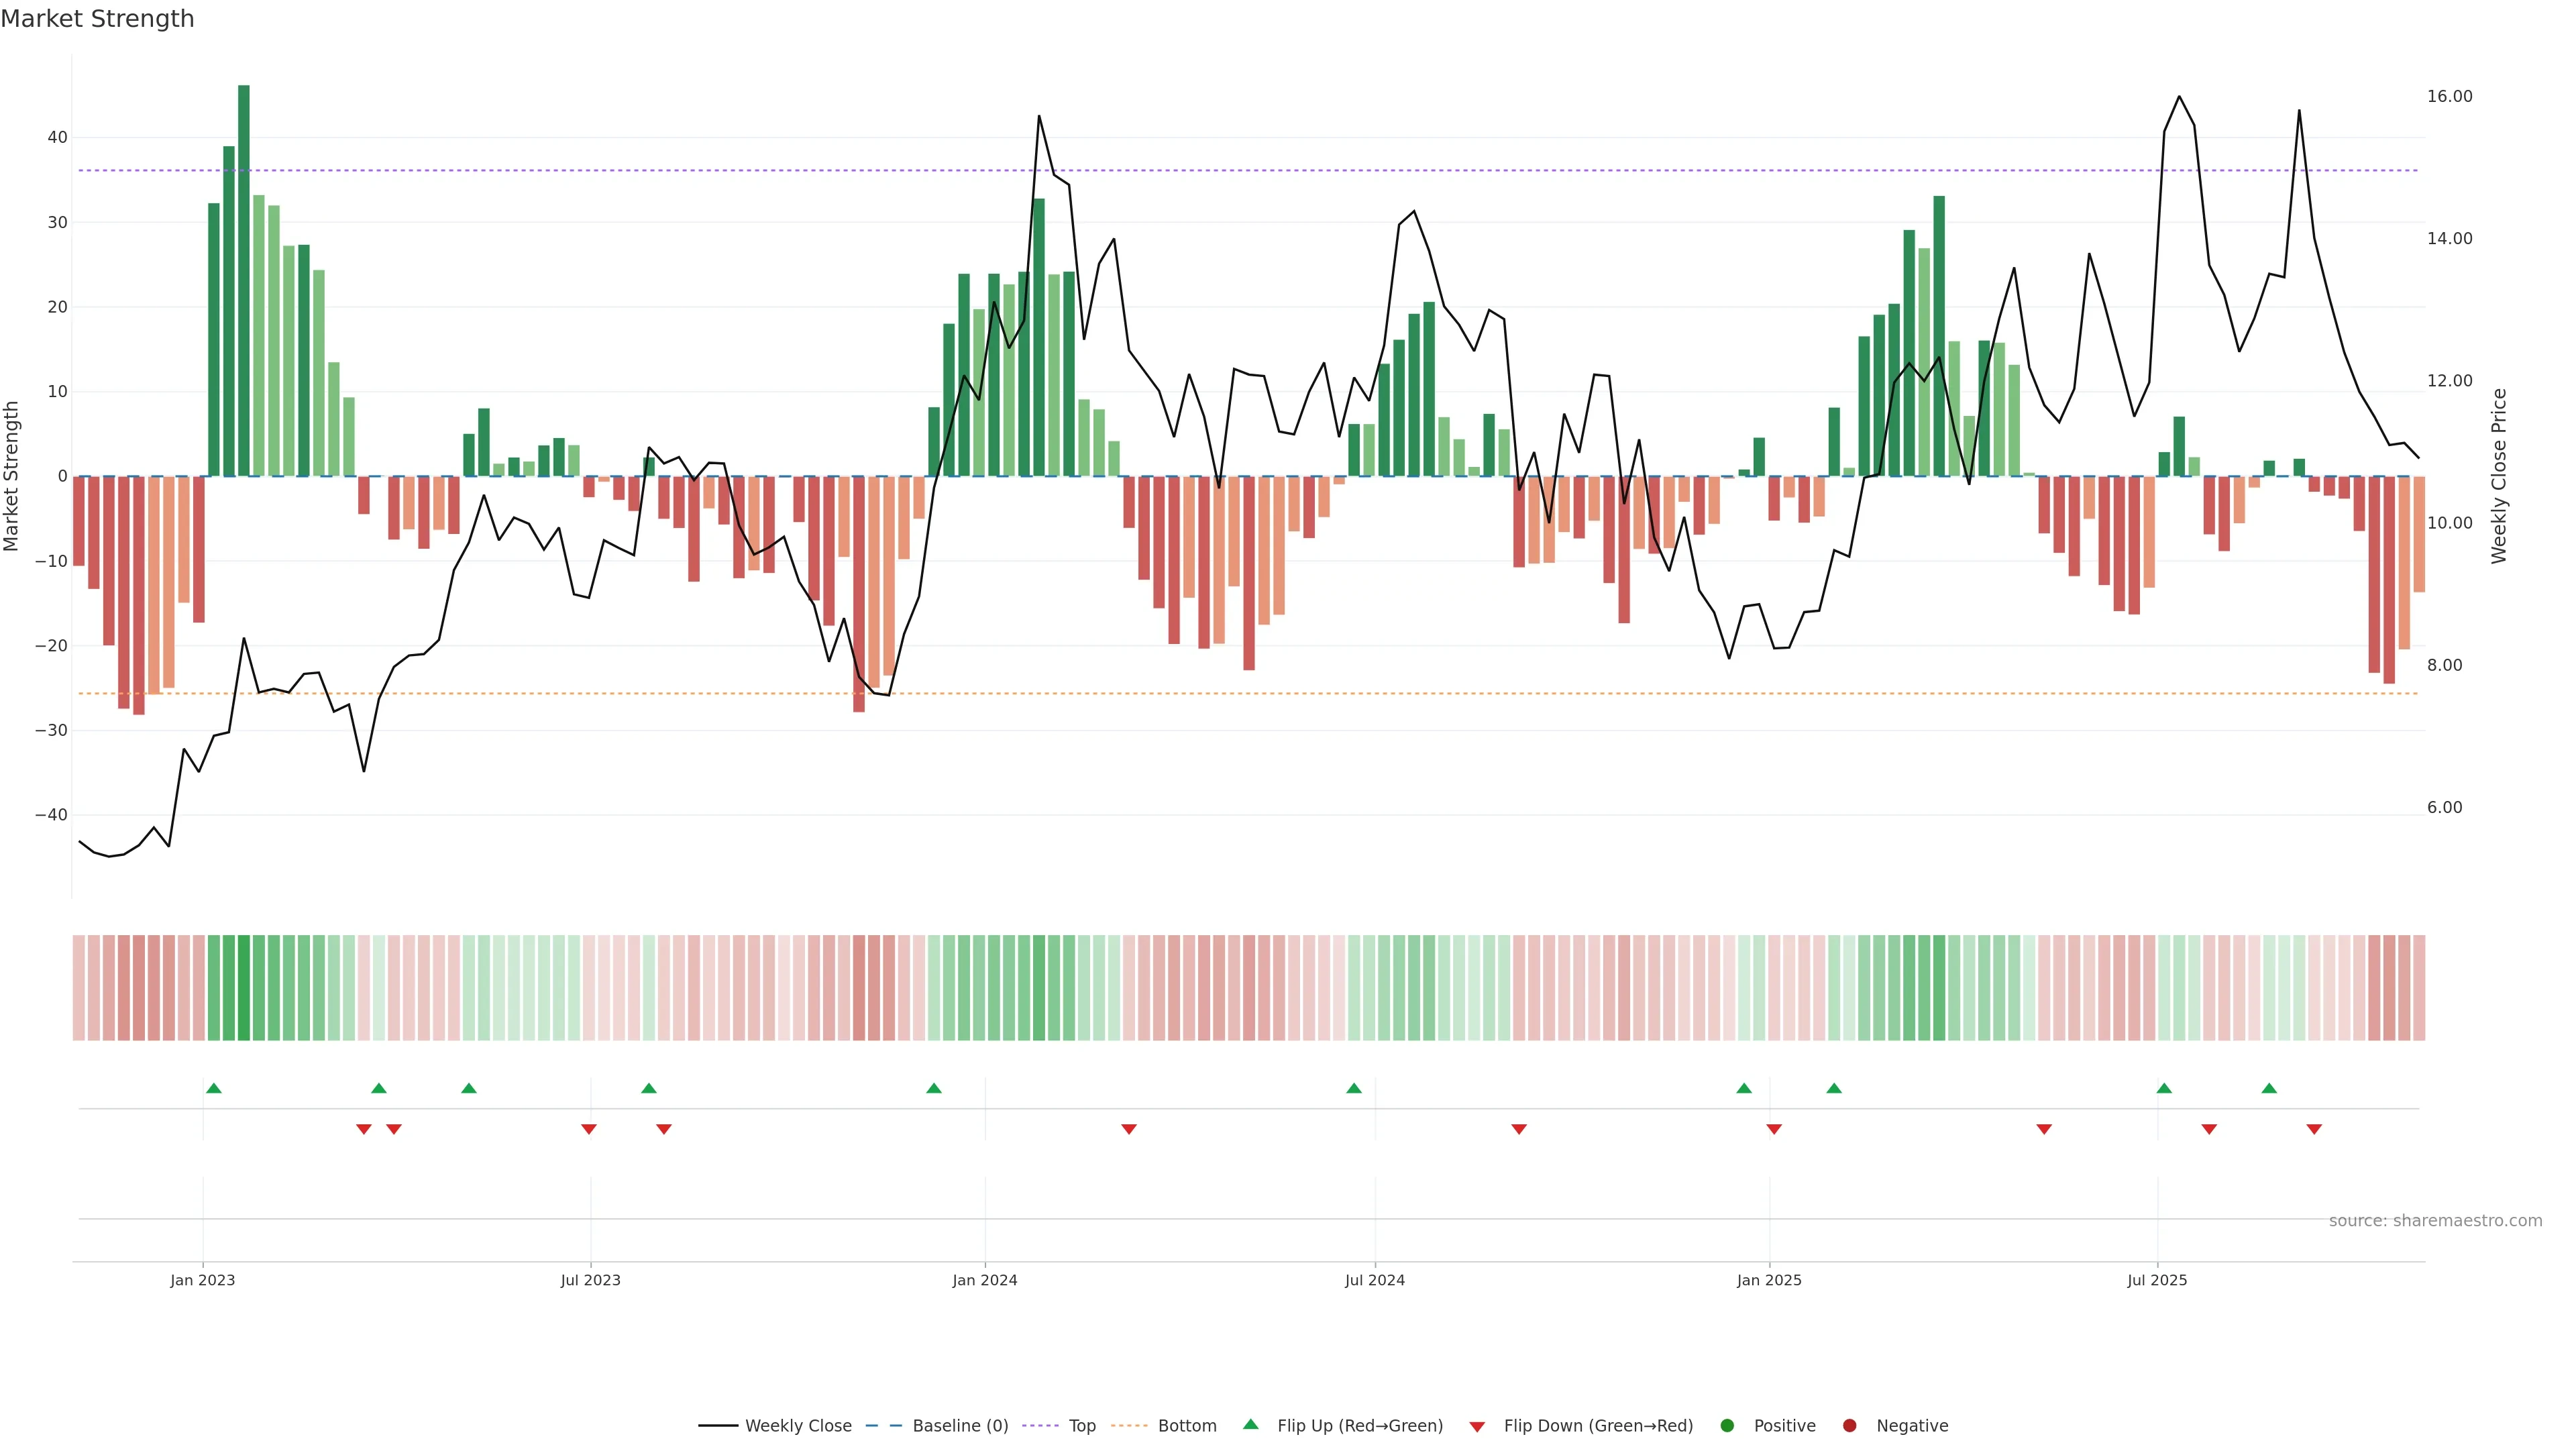
Task: Click the darkest green heat strip cell
Action: [244, 988]
